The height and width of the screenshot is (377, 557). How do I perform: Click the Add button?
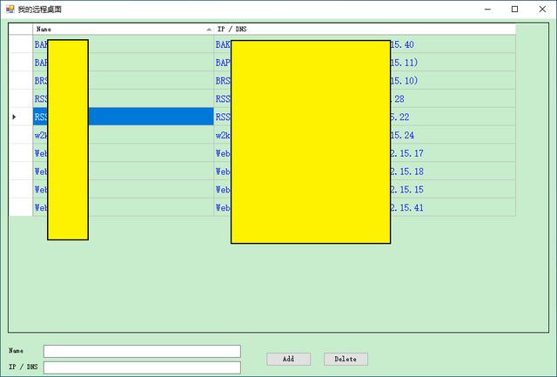[x=288, y=359]
